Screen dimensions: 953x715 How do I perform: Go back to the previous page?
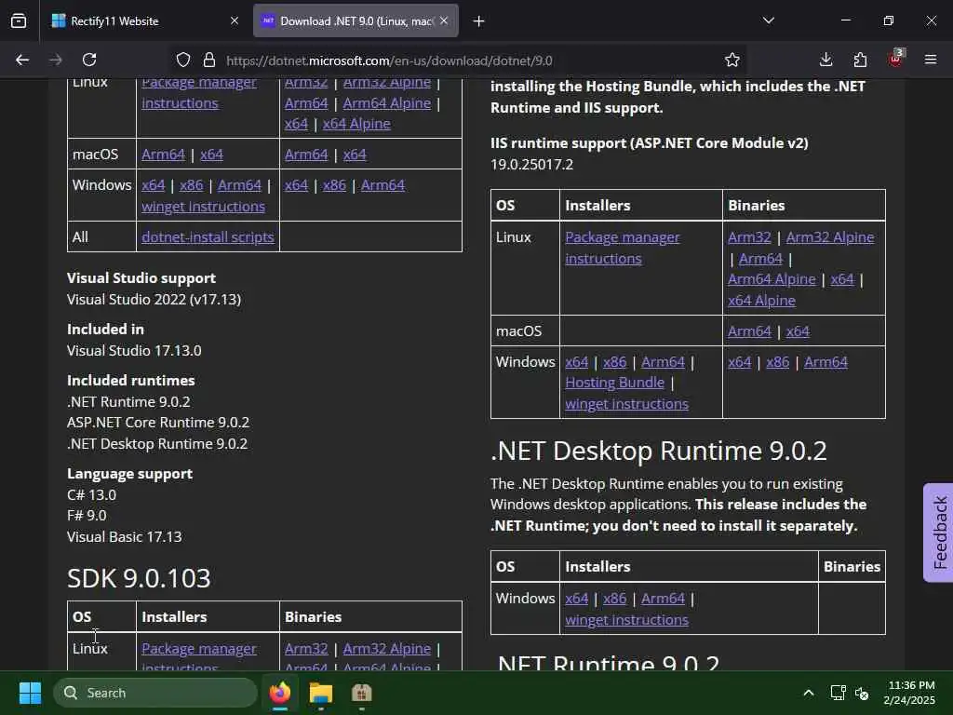[x=22, y=61]
